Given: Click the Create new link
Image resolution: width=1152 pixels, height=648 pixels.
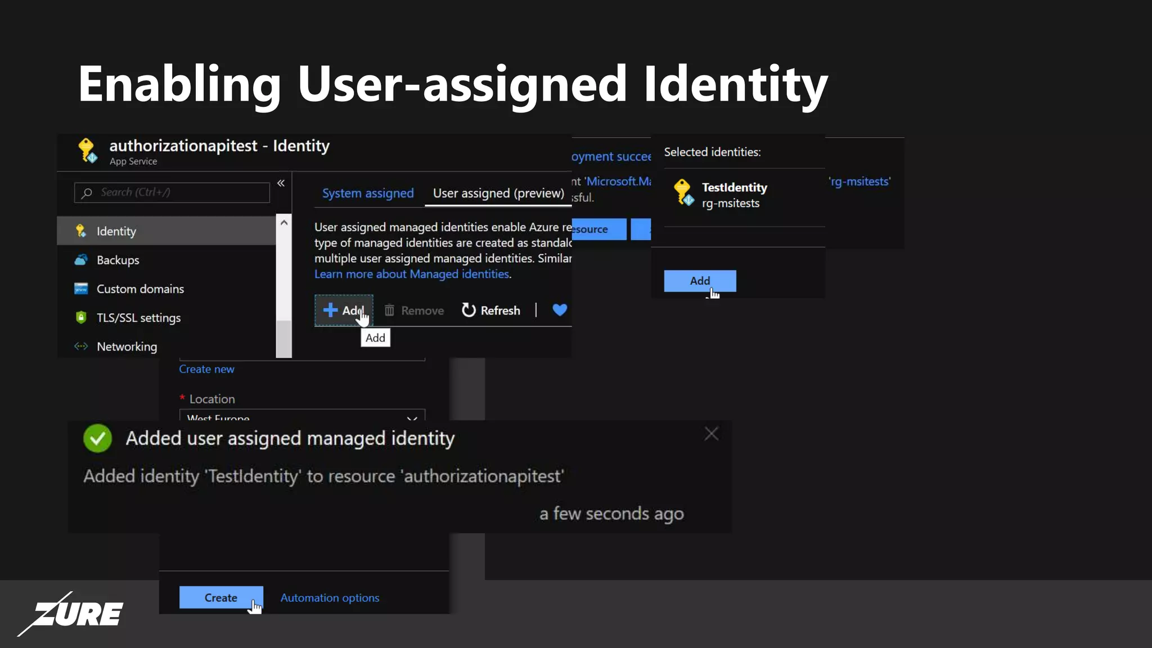Looking at the screenshot, I should 206,369.
